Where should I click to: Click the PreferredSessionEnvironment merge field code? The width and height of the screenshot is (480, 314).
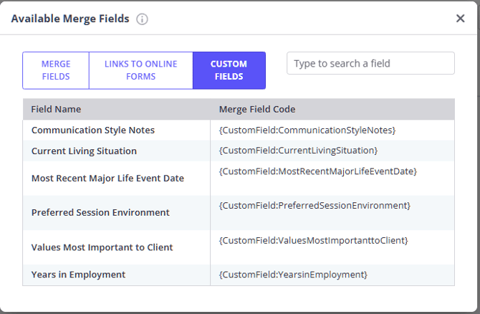(315, 206)
